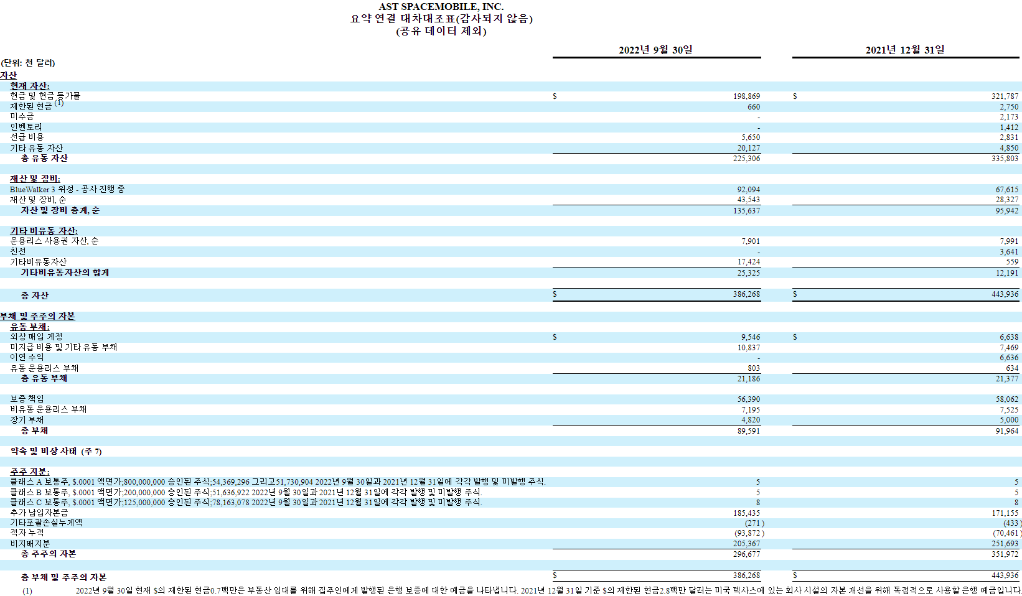Image resolution: width=1022 pixels, height=596 pixels.
Task: Click the value 17,424
Action: pos(749,262)
